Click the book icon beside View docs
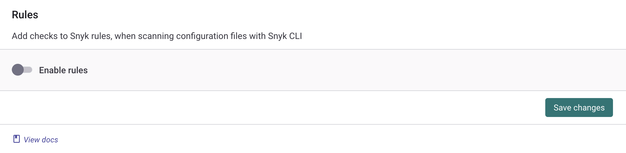This screenshot has width=626, height=153. coord(17,139)
